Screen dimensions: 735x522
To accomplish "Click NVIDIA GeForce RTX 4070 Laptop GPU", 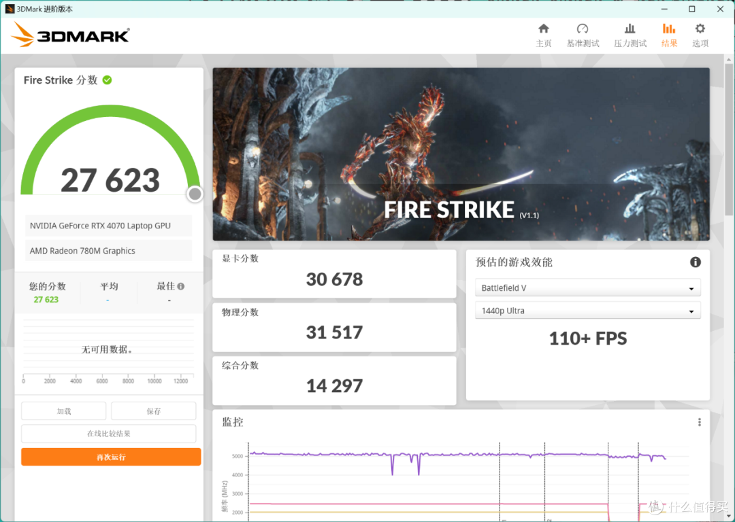I will point(109,226).
